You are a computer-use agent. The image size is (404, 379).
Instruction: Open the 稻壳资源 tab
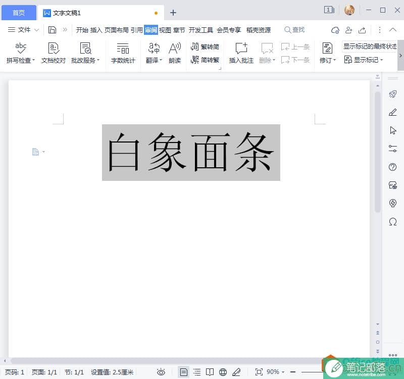coord(259,30)
